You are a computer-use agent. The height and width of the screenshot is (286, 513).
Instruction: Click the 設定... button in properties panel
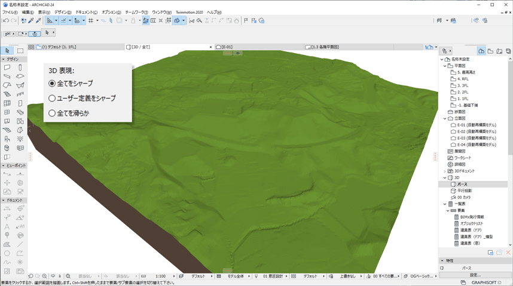click(475, 275)
